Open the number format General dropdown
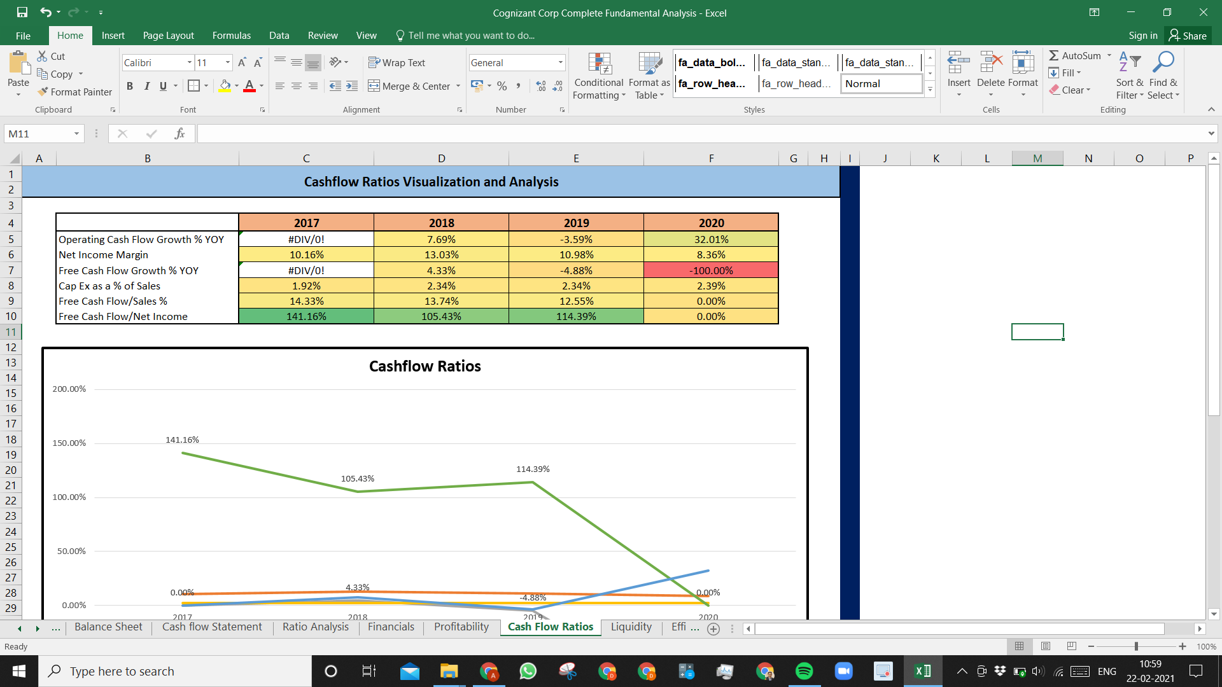Image resolution: width=1222 pixels, height=687 pixels. point(560,62)
